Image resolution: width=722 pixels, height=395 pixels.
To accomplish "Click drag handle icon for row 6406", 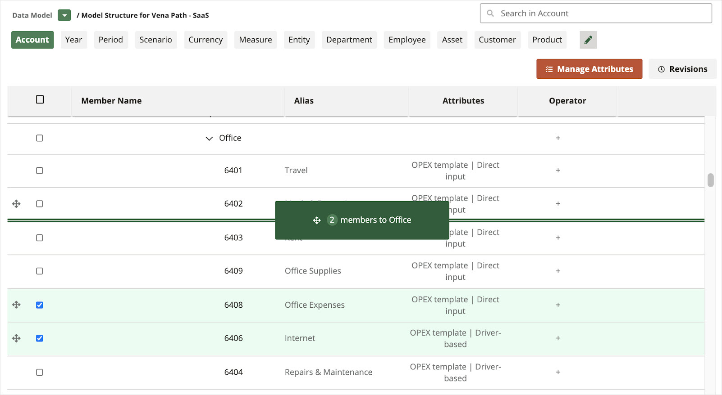I will 16,338.
